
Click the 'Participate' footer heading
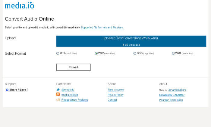(63, 84)
